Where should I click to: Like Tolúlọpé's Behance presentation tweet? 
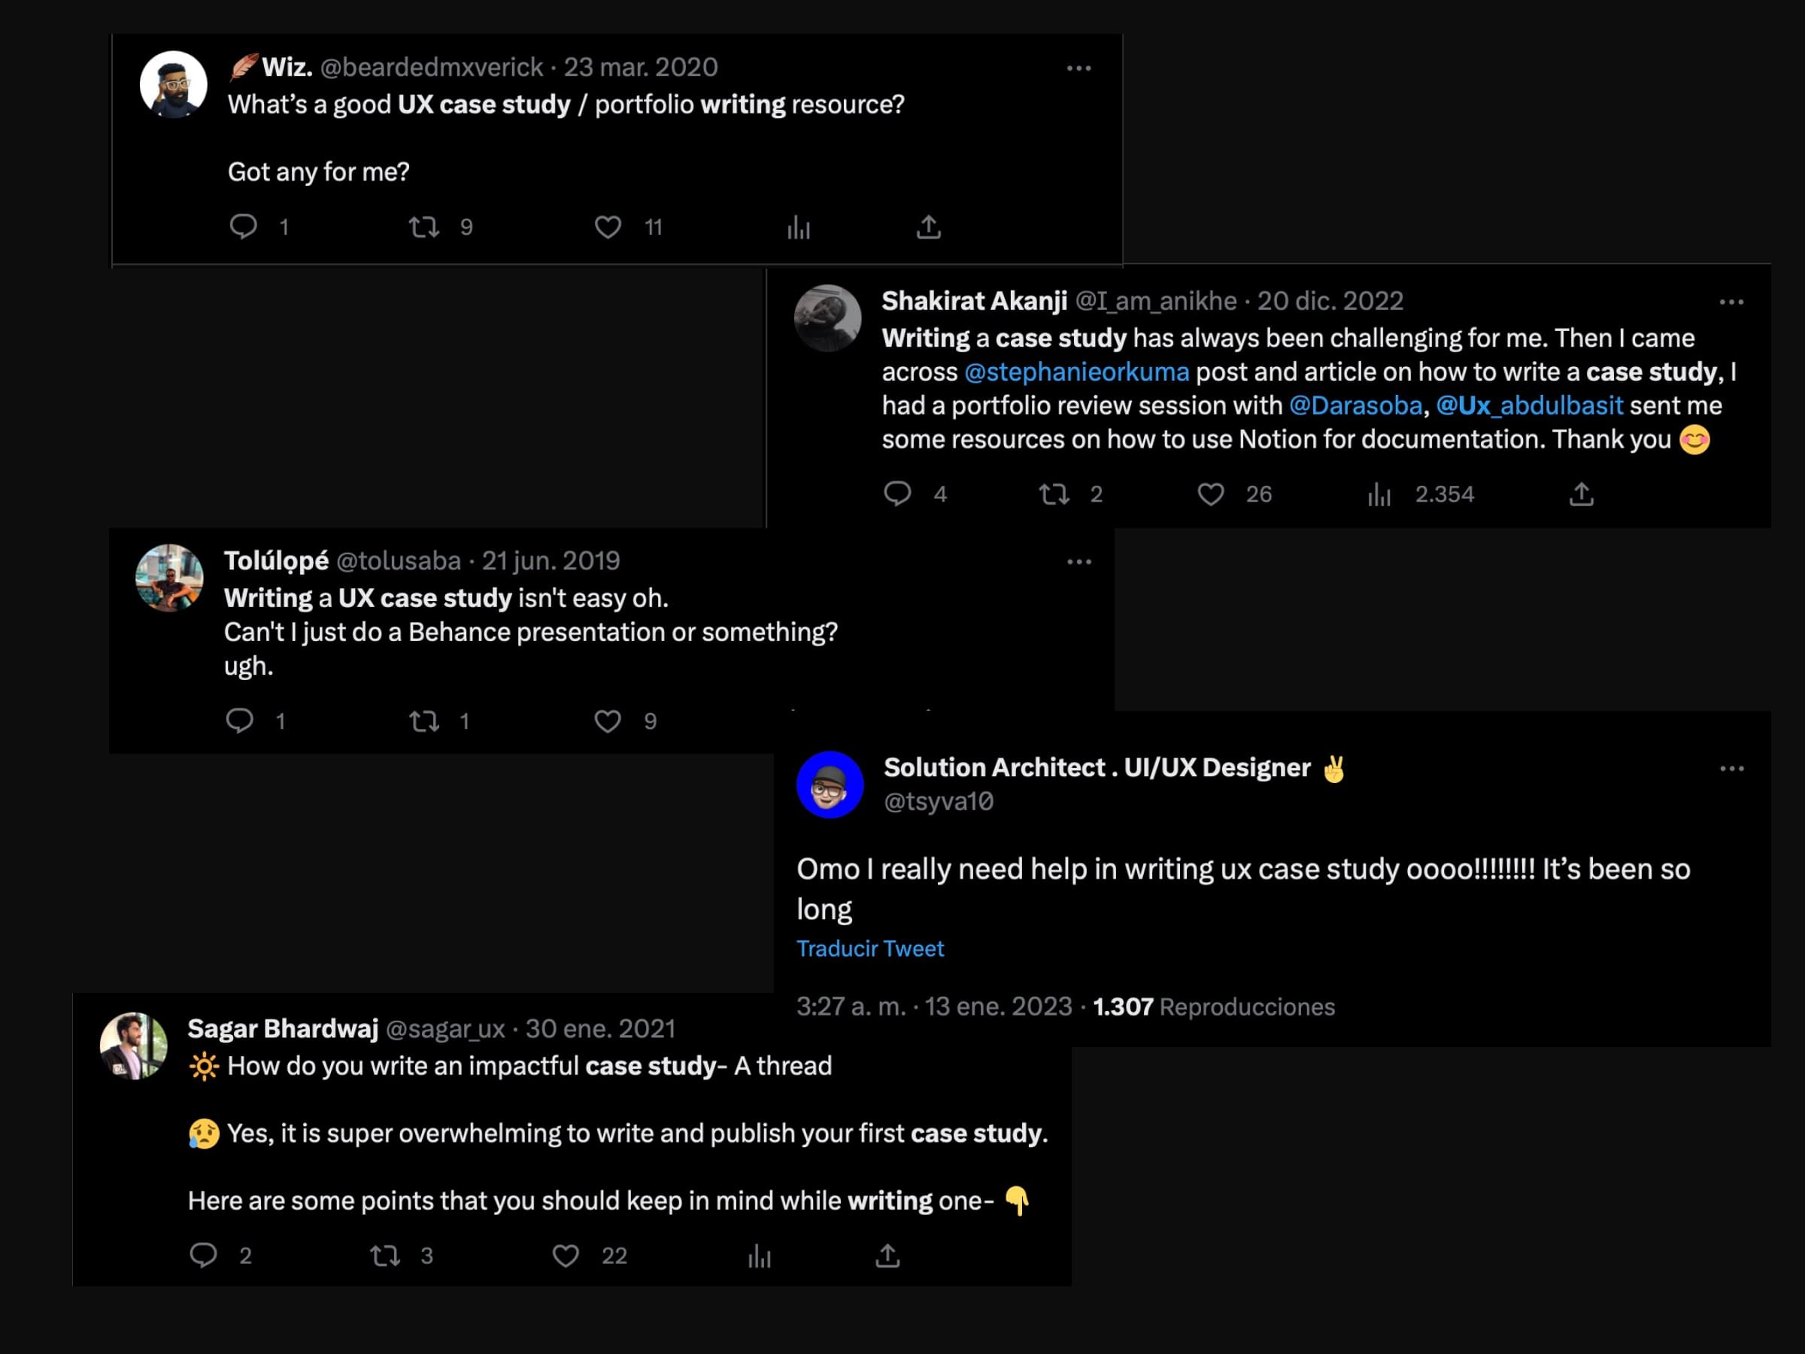(607, 721)
